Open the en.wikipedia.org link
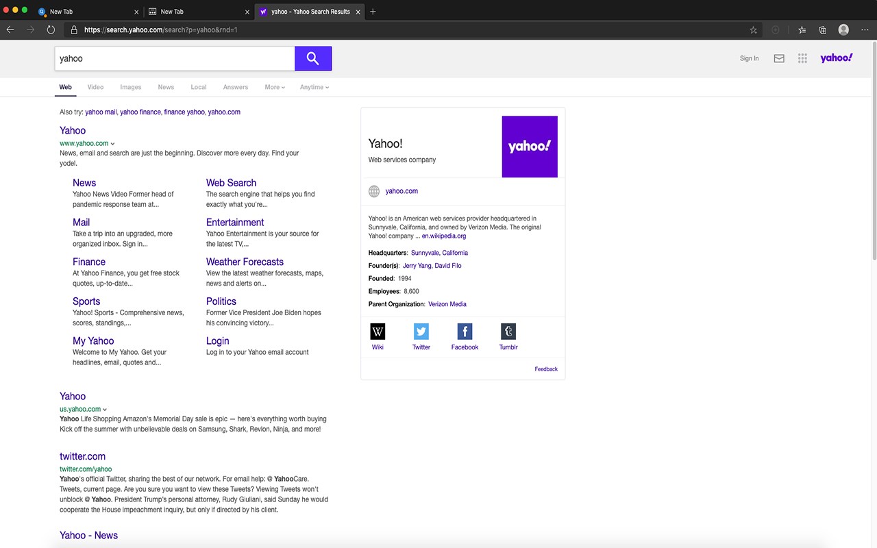Viewport: 877px width, 548px height. pos(444,236)
